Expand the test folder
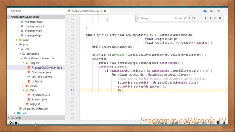The image size is (235, 132). 15,113
